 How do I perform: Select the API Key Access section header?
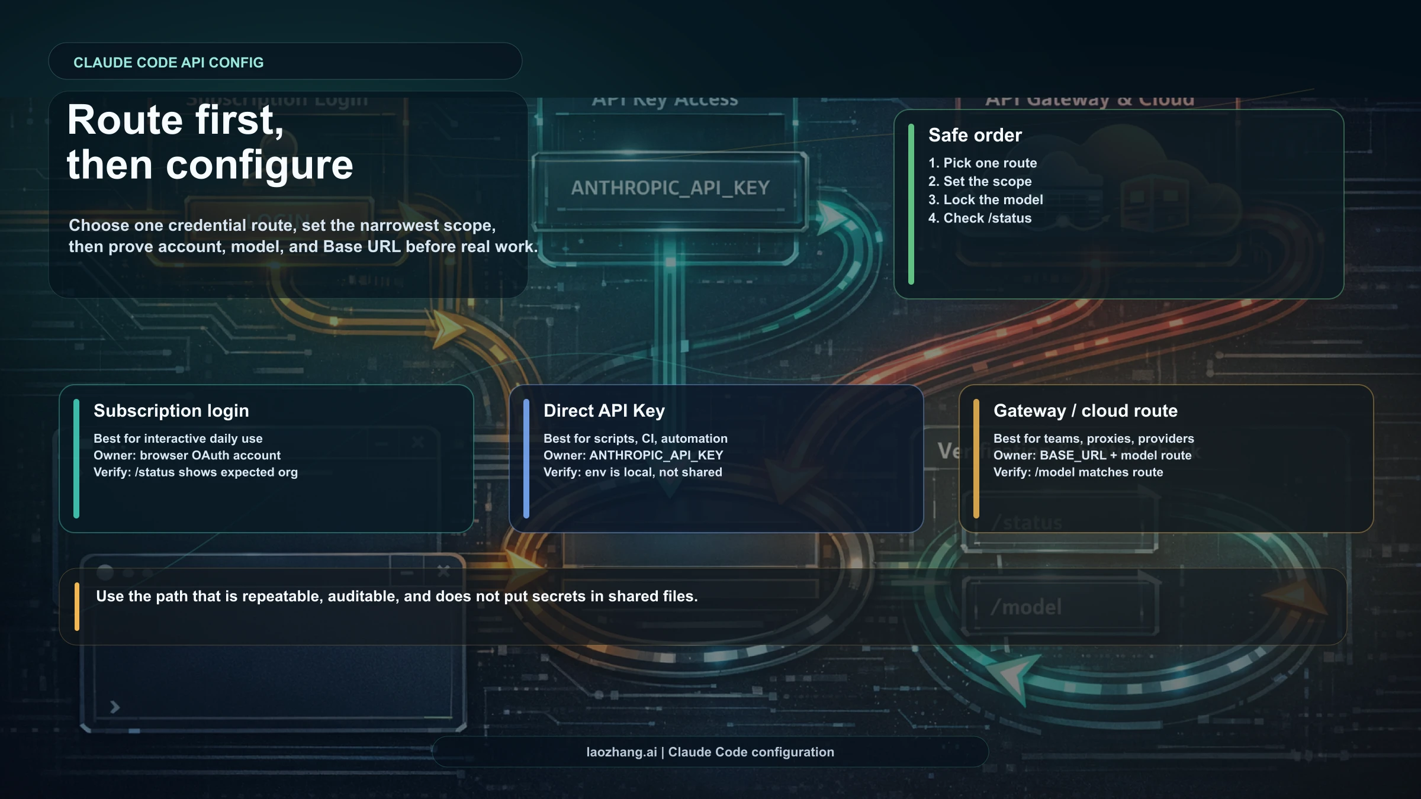[663, 99]
